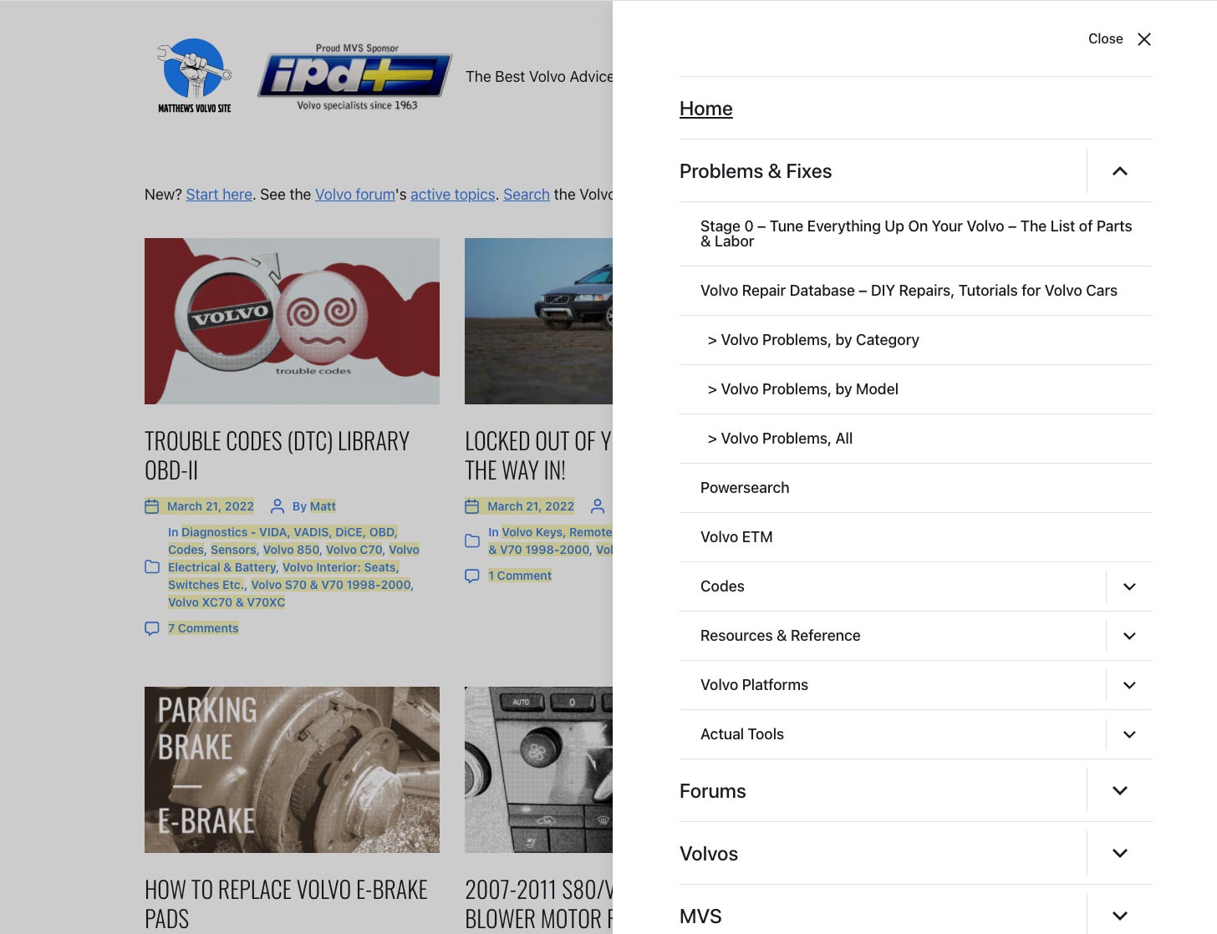Click the author person icon next to By Matt
Screen dimensions: 1217x934
point(278,506)
